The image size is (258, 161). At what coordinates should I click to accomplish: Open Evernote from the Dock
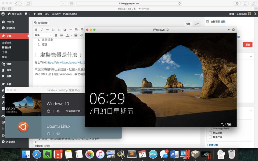click(x=47, y=154)
